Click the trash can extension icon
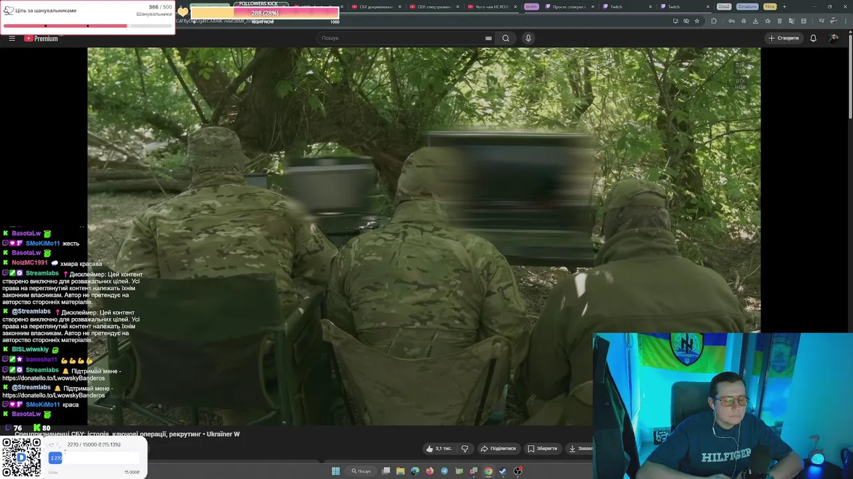This screenshot has width=853, height=479. pyautogui.click(x=780, y=21)
